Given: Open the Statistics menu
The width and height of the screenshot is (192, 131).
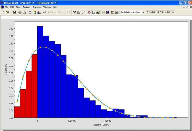Looking at the screenshot, I should (37, 7).
